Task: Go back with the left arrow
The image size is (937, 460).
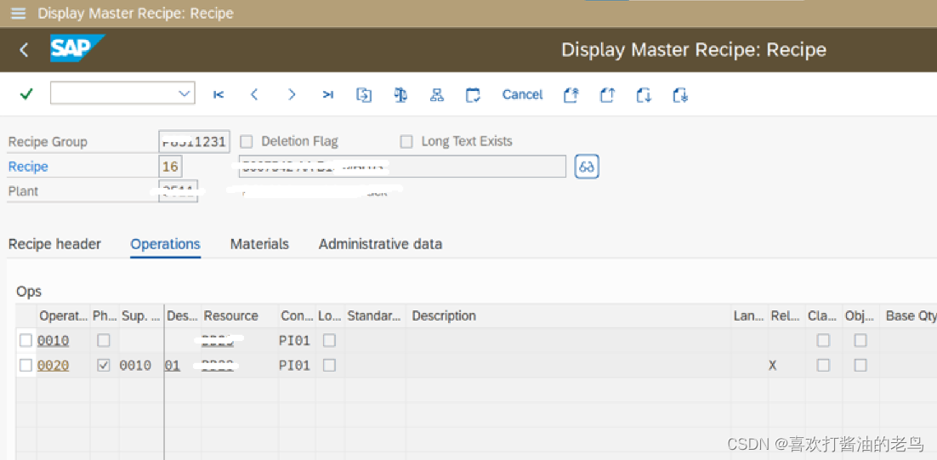Action: pyautogui.click(x=24, y=49)
